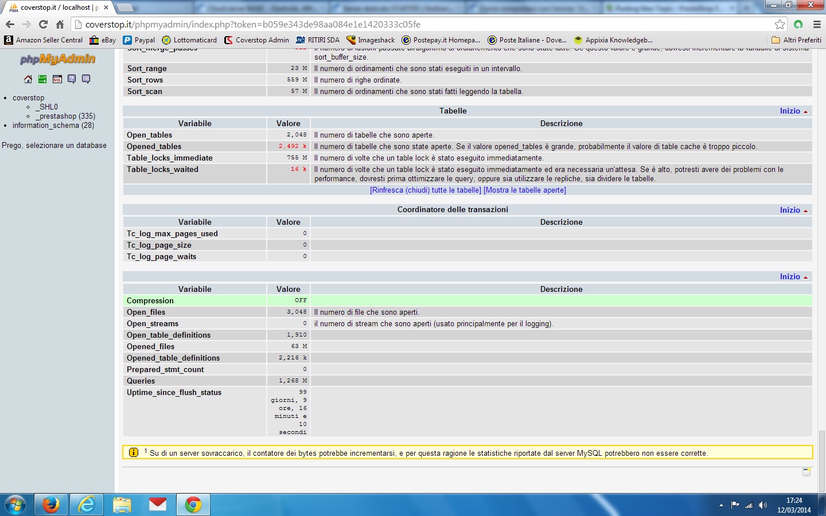Open the _prestashop (335) database
The width and height of the screenshot is (826, 516).
tap(65, 116)
